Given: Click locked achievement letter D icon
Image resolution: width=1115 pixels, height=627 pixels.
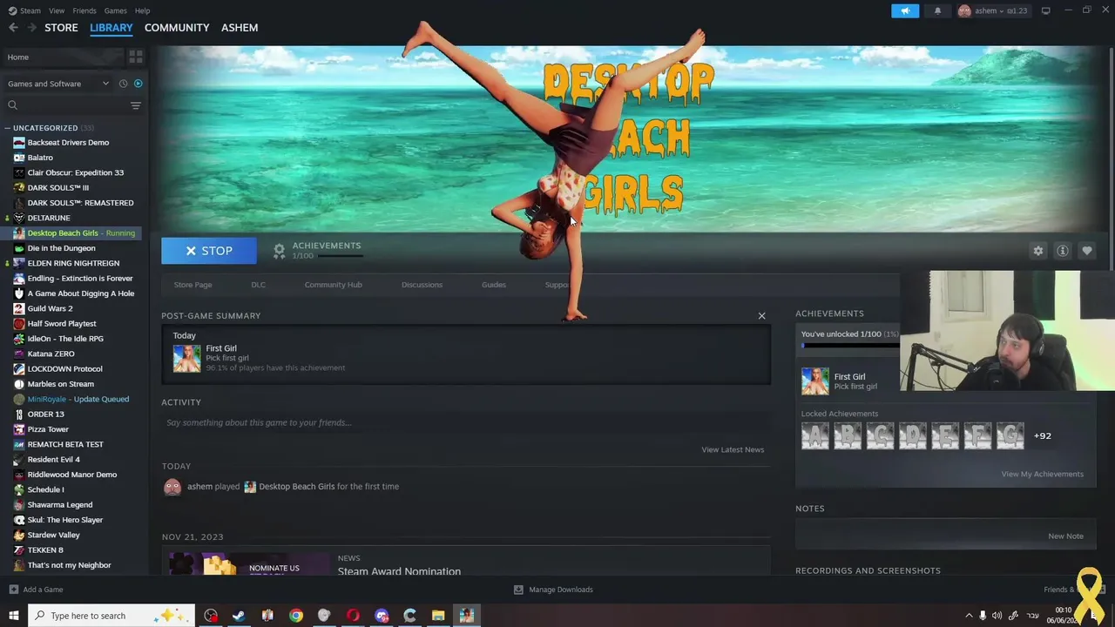Looking at the screenshot, I should [913, 435].
